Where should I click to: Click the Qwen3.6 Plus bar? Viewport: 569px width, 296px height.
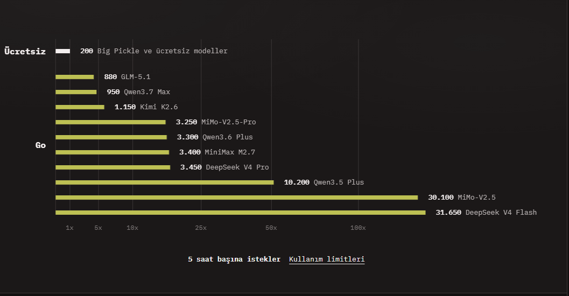click(111, 137)
